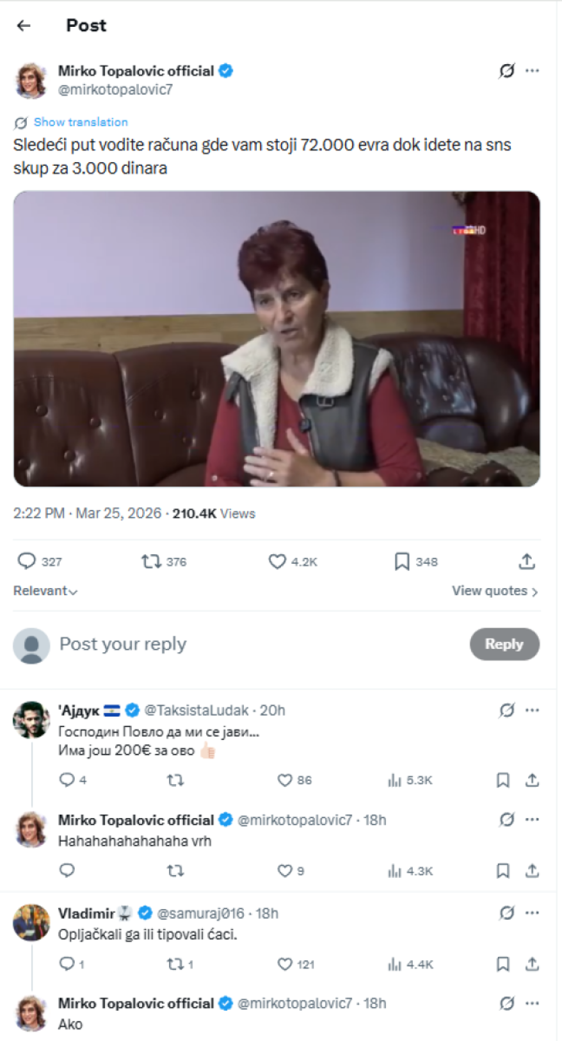Screen dimensions: 562x1041
Task: Click the Grok icon on main post
Action: (507, 71)
